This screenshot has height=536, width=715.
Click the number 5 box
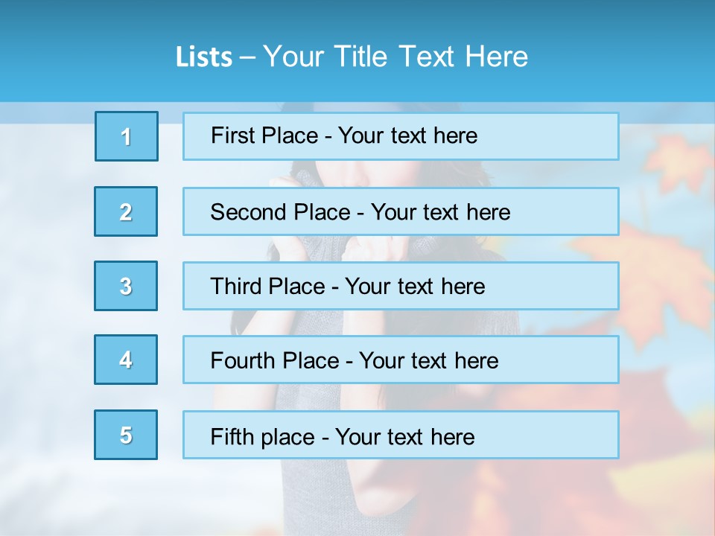pos(126,435)
